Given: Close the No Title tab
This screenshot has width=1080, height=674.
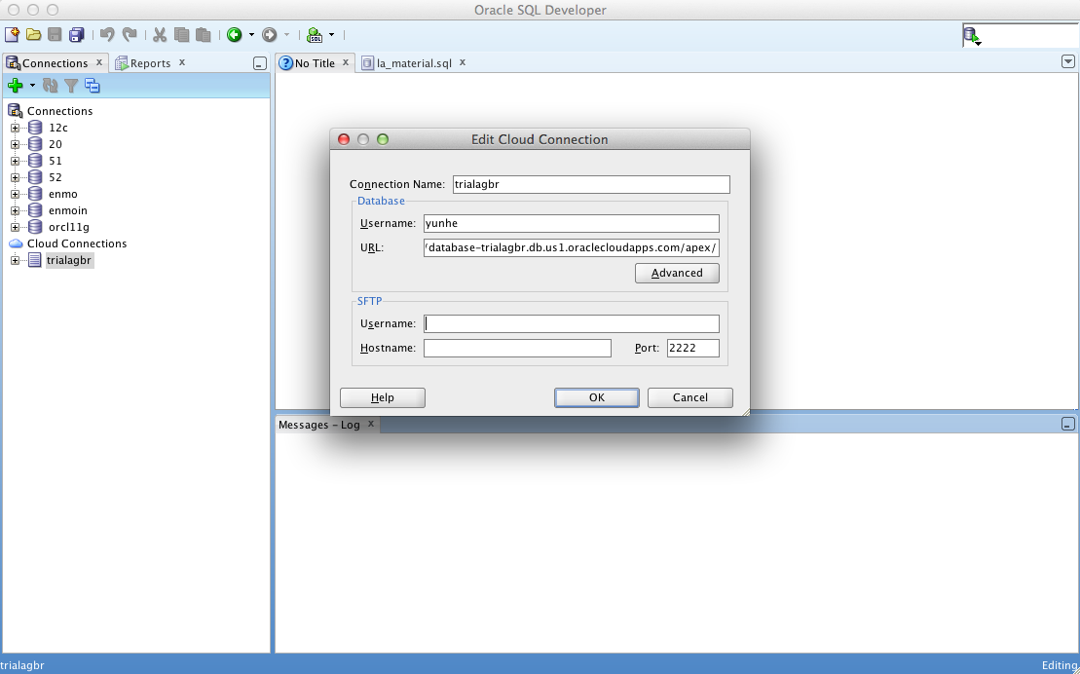Looking at the screenshot, I should pyautogui.click(x=346, y=62).
